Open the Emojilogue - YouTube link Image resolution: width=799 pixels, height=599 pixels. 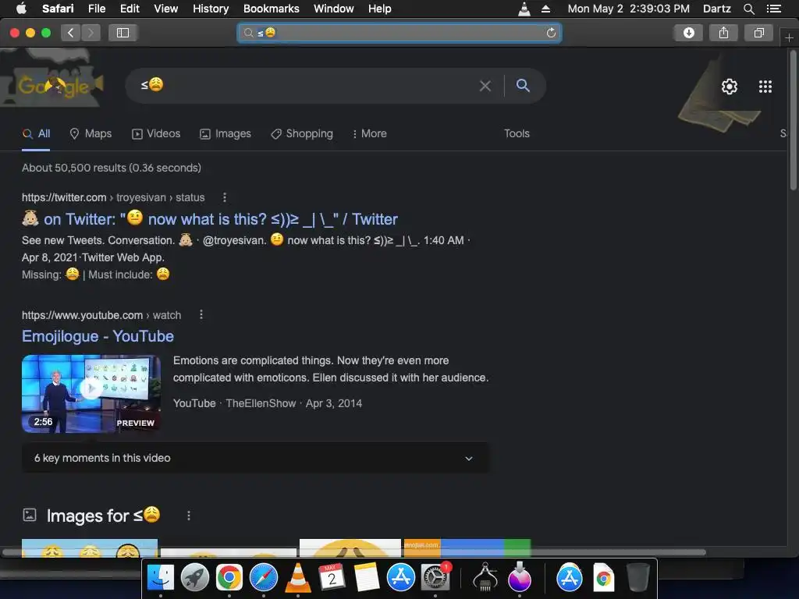pos(98,336)
